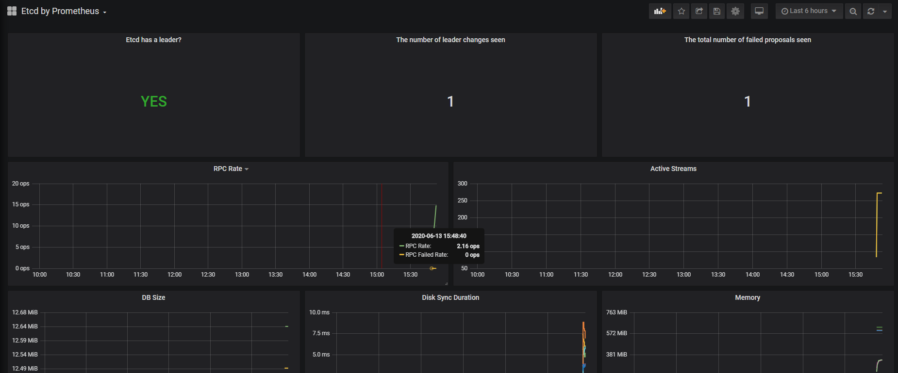This screenshot has width=898, height=373.
Task: Open the Memory panel title
Action: tap(748, 297)
